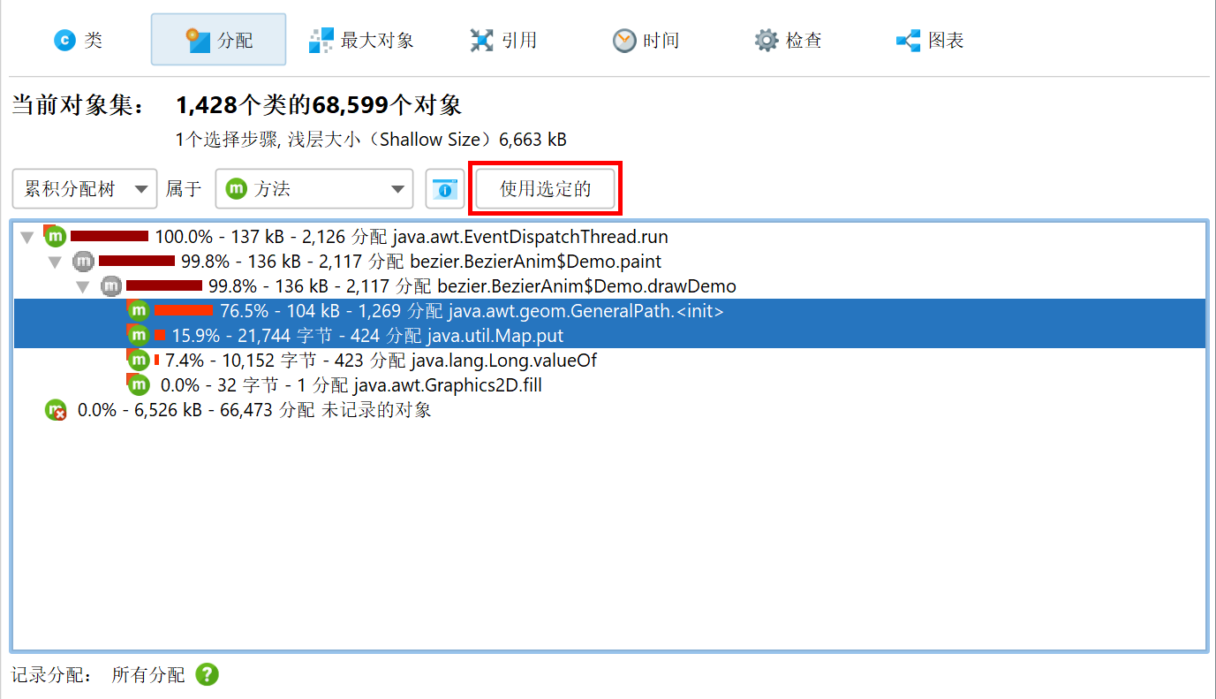Click the method icon of Long.valueOf
Screen dimensions: 1216x699
[x=139, y=360]
